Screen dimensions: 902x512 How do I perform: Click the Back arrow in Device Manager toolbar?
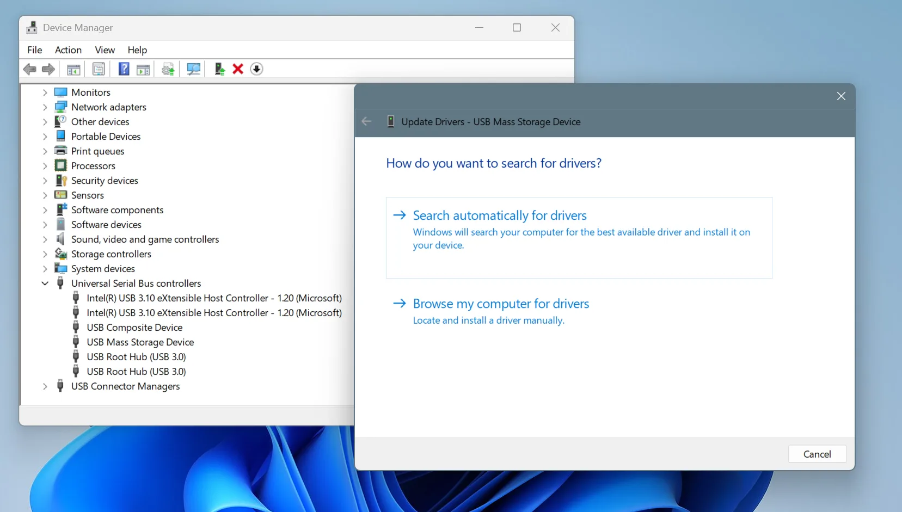click(30, 69)
